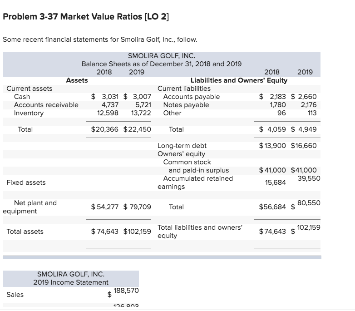Select owners' equity total $56,684
The height and width of the screenshot is (311, 355).
272,207
